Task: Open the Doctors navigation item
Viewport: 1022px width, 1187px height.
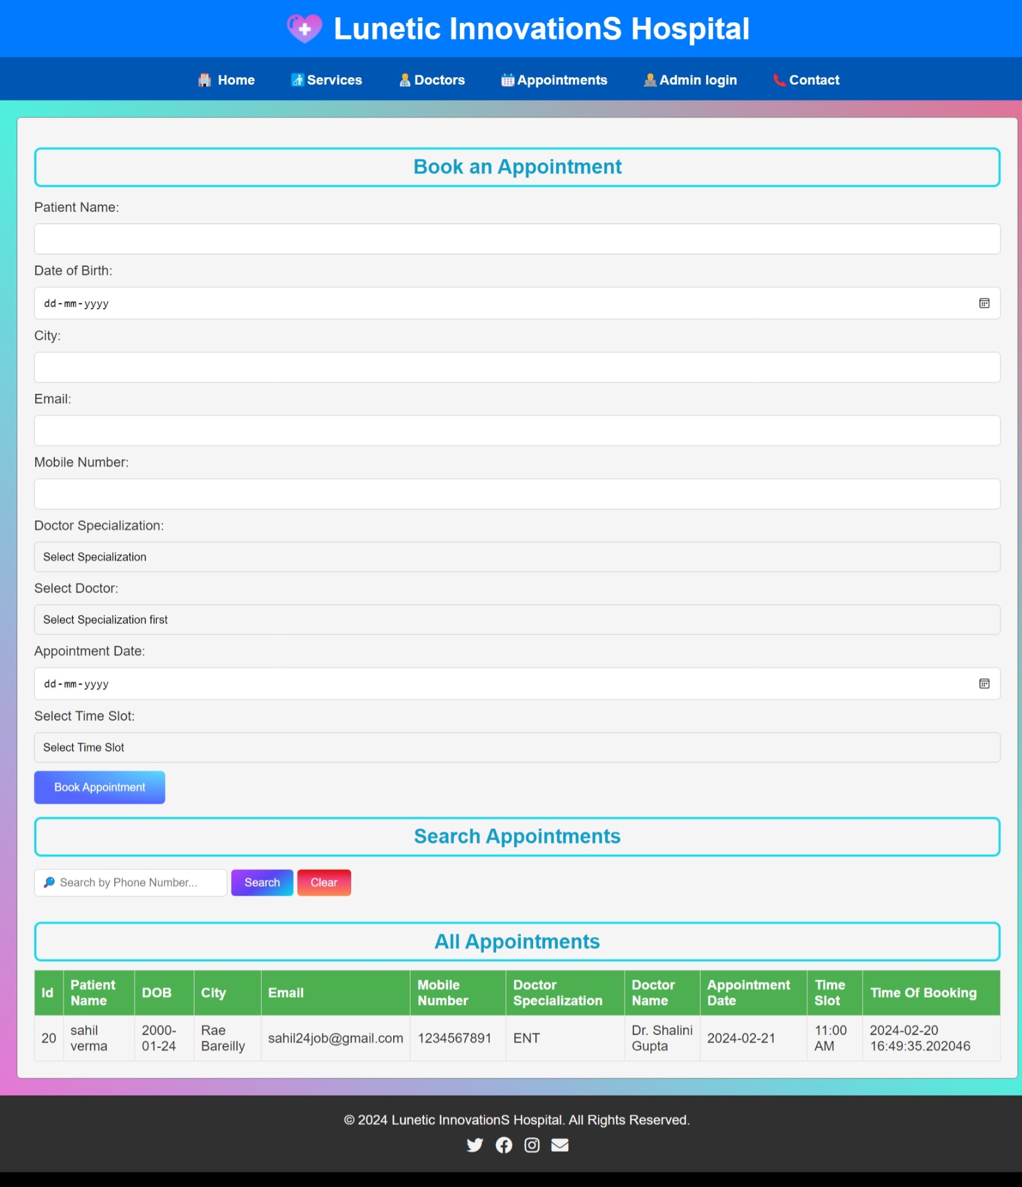Action: [x=432, y=80]
